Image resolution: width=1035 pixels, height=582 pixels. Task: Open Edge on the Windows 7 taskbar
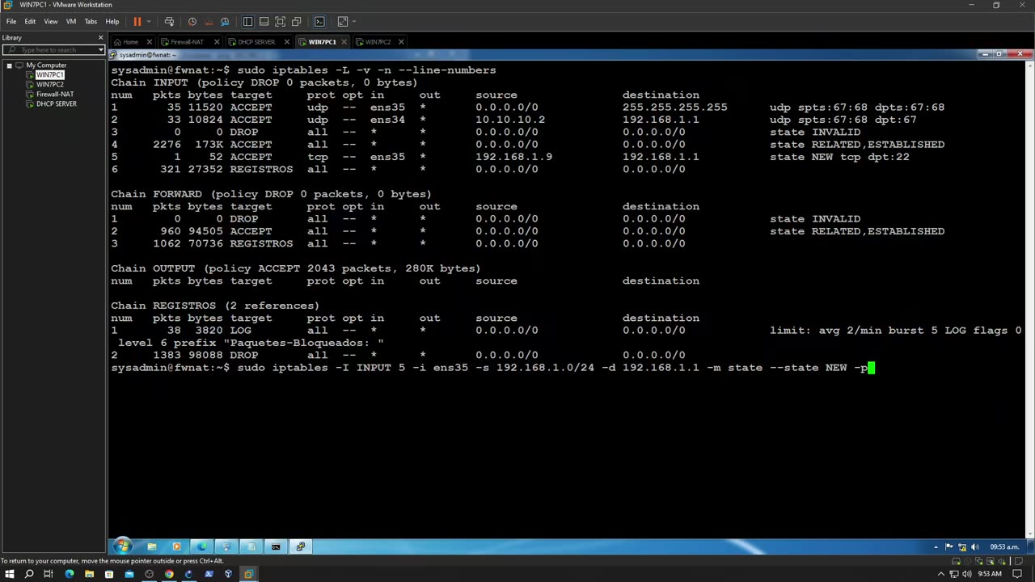pyautogui.click(x=201, y=546)
